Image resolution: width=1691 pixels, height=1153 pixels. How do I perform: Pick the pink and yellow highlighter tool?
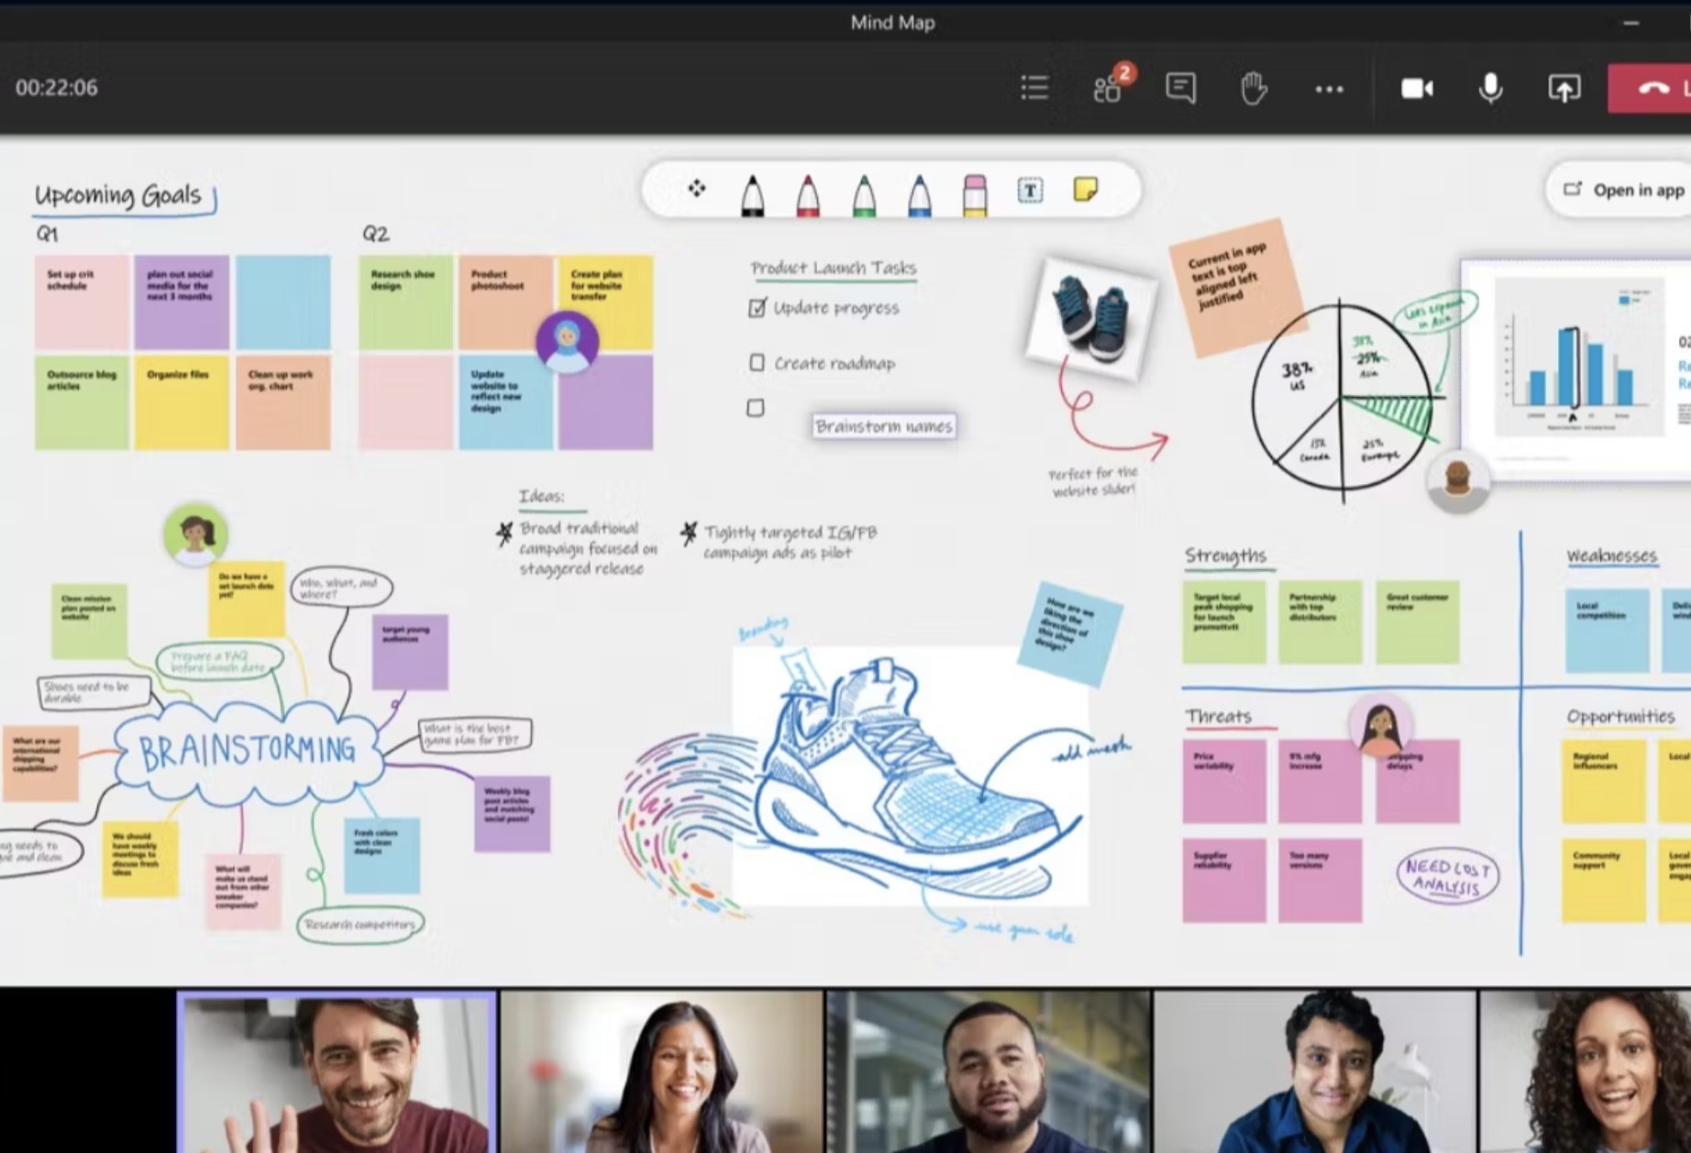tap(975, 194)
